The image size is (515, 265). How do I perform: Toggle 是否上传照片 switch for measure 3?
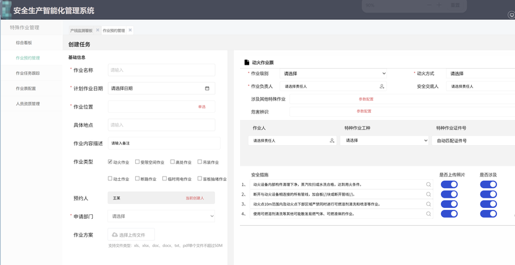[449, 204]
